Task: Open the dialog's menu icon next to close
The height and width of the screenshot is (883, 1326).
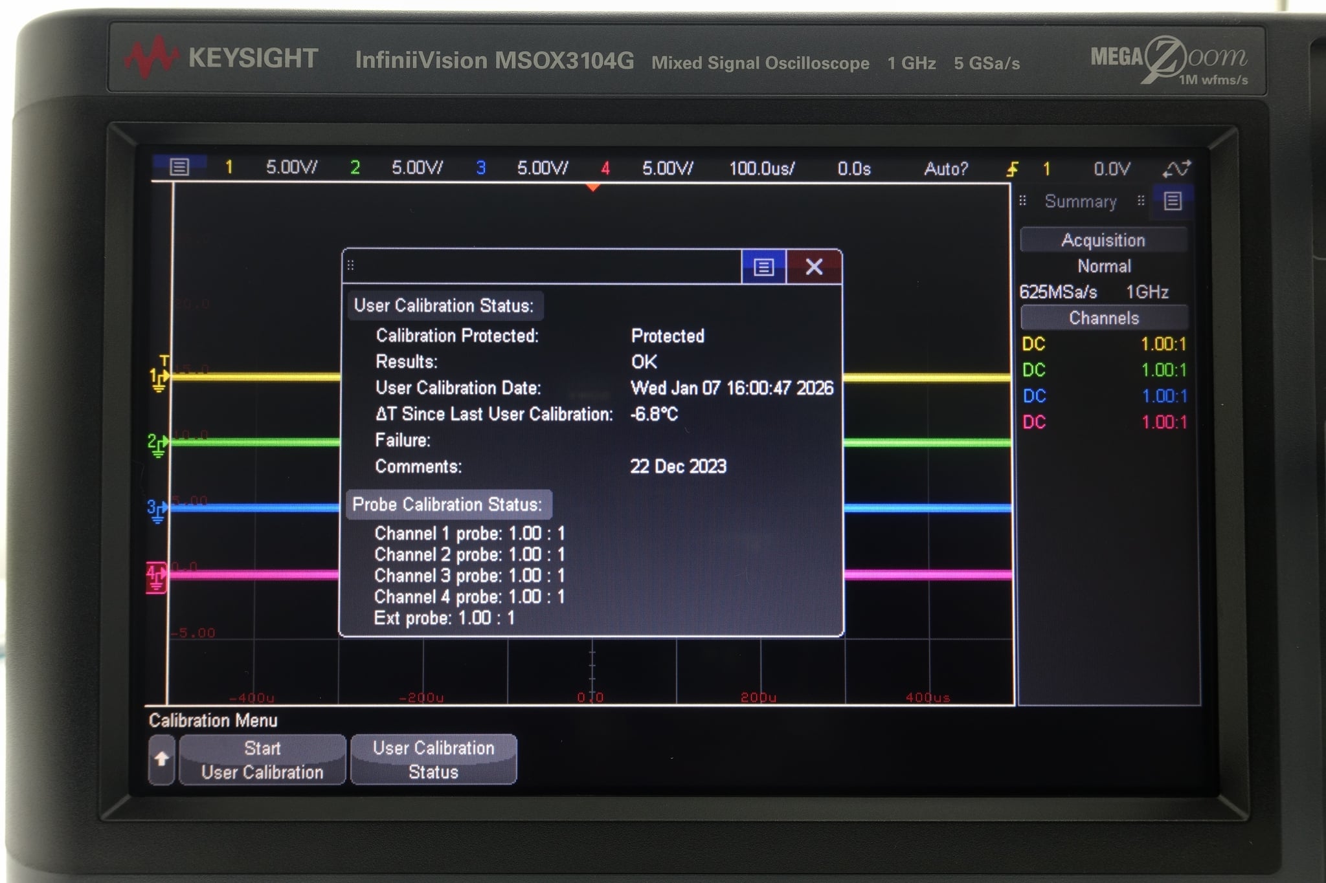Action: tap(764, 267)
